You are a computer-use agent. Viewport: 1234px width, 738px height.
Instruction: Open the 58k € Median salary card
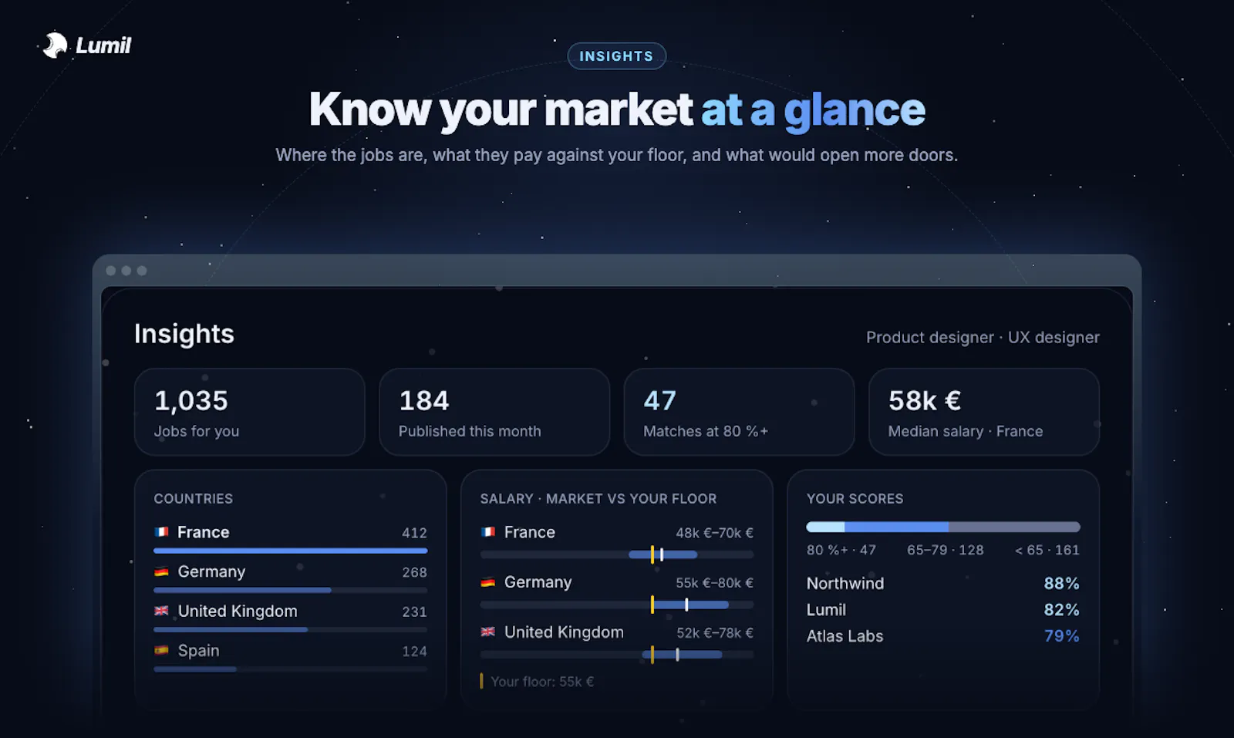[983, 412]
